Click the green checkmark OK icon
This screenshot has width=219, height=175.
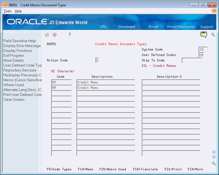coord(47,35)
